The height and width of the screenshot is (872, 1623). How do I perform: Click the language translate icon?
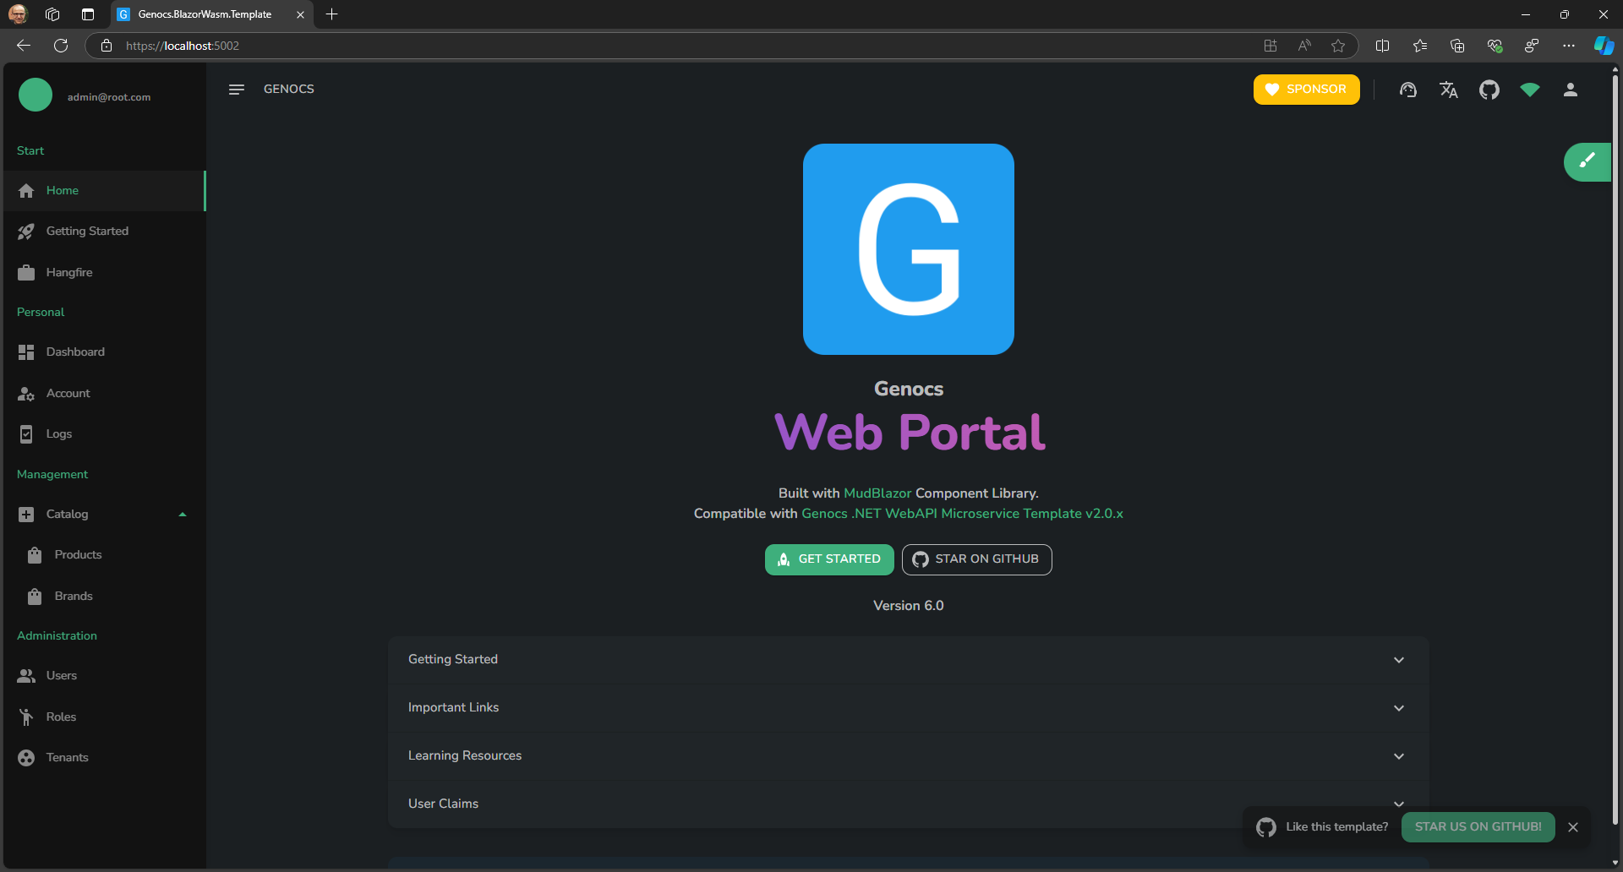coord(1448,90)
